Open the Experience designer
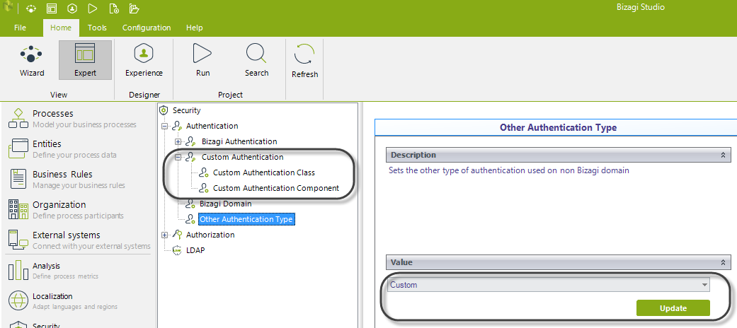Image resolution: width=737 pixels, height=328 pixels. pos(144,61)
